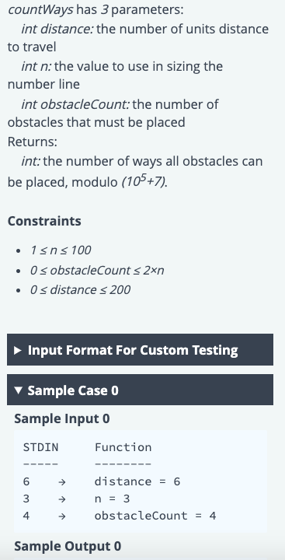Click the Sample Output 0 heading
The image size is (285, 560).
[68, 546]
